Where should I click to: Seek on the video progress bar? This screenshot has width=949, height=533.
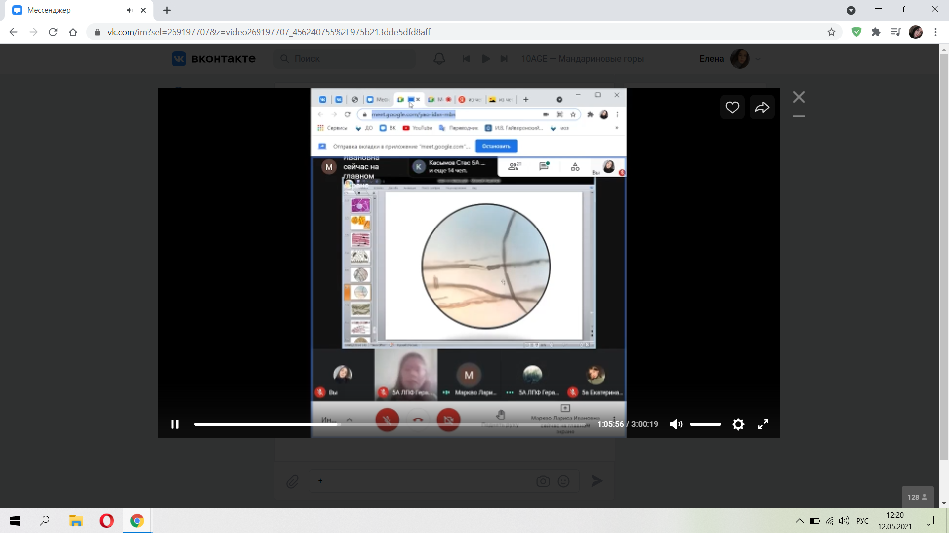click(390, 424)
